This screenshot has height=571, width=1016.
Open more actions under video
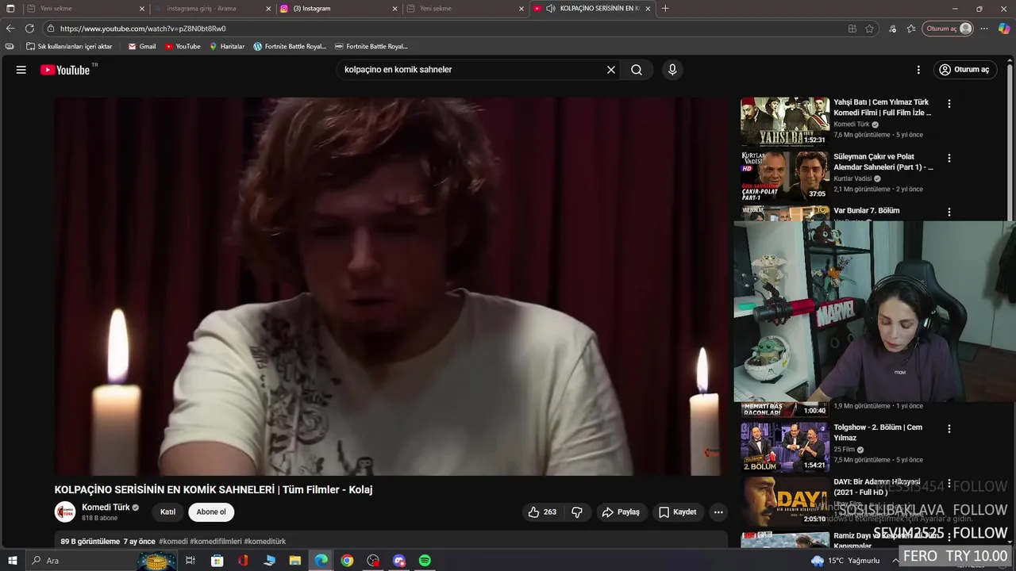718,512
